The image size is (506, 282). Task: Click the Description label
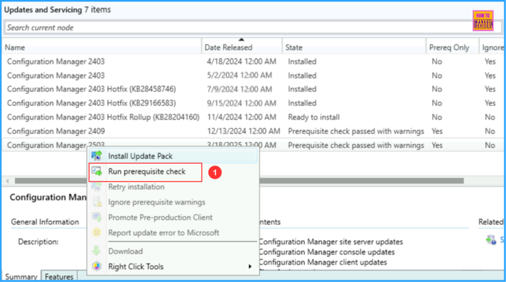tap(38, 242)
